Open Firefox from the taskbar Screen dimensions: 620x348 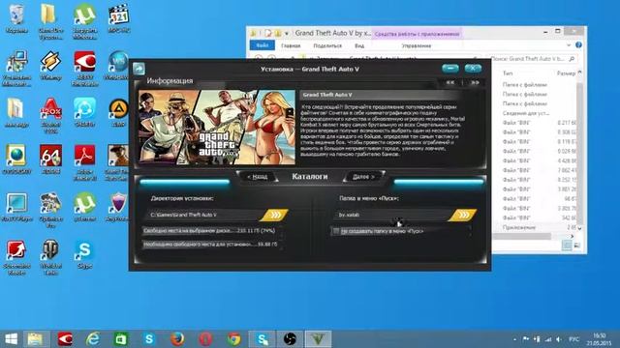[177, 339]
